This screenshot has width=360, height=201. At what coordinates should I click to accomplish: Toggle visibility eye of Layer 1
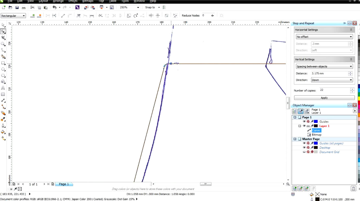point(304,126)
